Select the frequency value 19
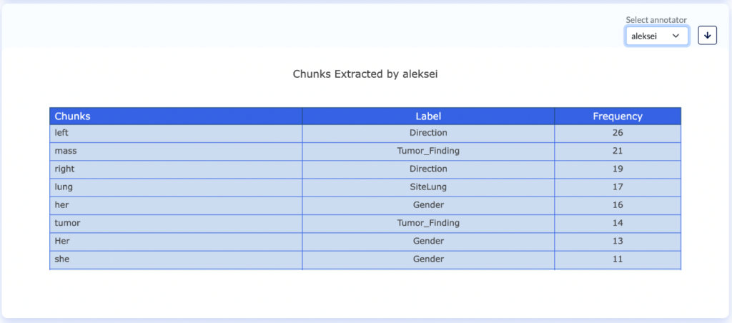Viewport: 732px width, 323px height. pyautogui.click(x=618, y=169)
